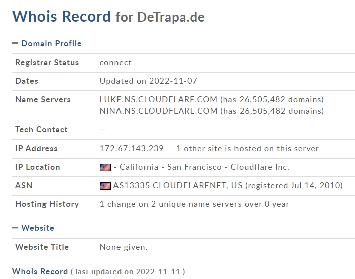Open NINA.NS.CLOUDFLARE.COM name server entry

(x=159, y=111)
